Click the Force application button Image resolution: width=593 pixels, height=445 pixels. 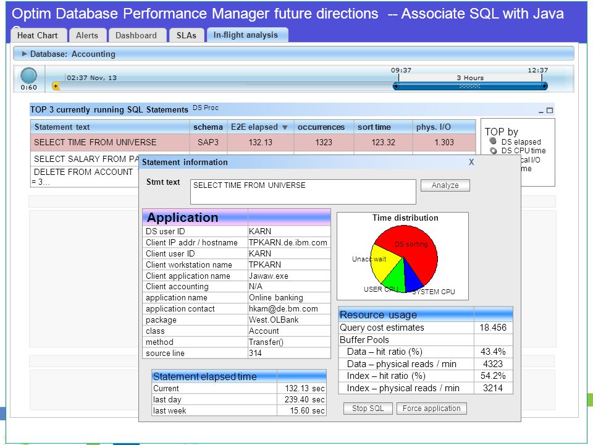coord(432,409)
